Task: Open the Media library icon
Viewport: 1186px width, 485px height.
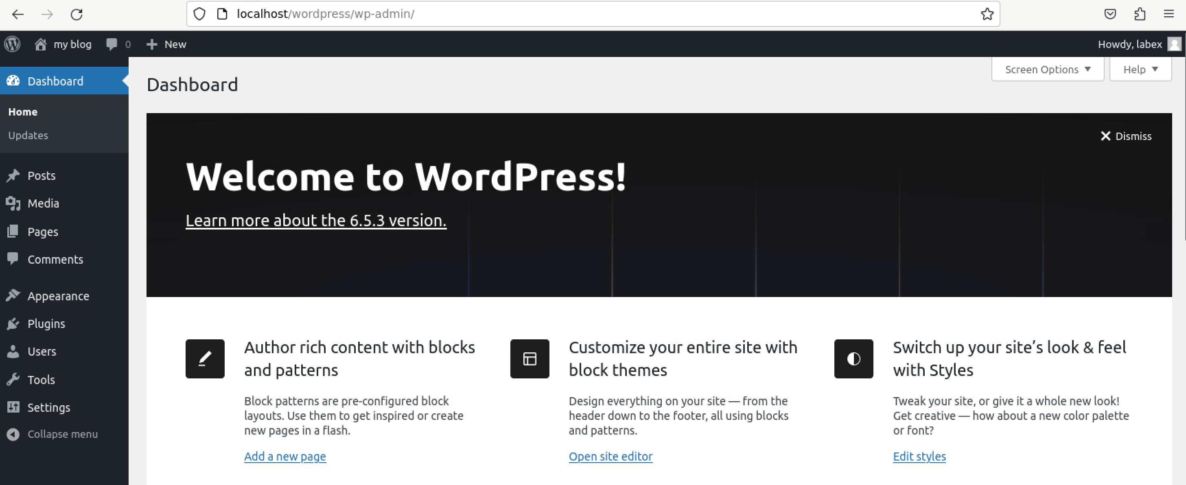Action: [x=13, y=203]
